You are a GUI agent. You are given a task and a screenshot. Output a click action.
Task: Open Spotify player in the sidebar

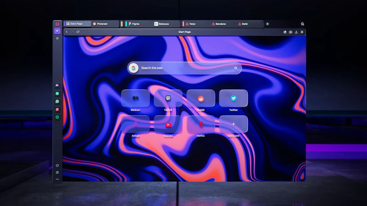point(57,117)
